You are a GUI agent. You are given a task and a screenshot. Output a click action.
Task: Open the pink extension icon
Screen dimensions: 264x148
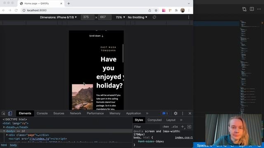[164, 10]
